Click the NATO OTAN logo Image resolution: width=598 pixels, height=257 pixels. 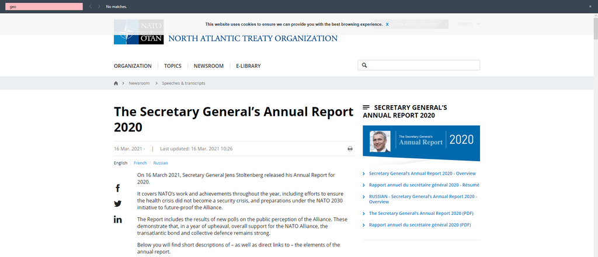(138, 32)
